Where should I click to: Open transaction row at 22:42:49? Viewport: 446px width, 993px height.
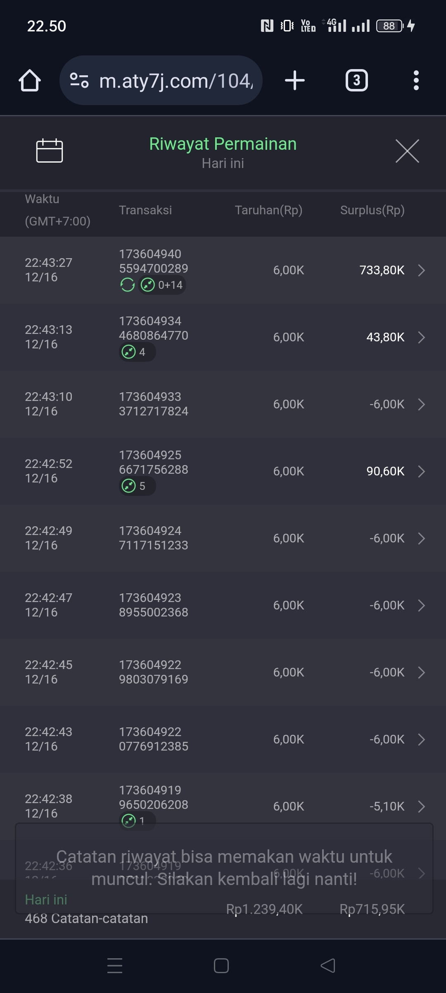223,538
